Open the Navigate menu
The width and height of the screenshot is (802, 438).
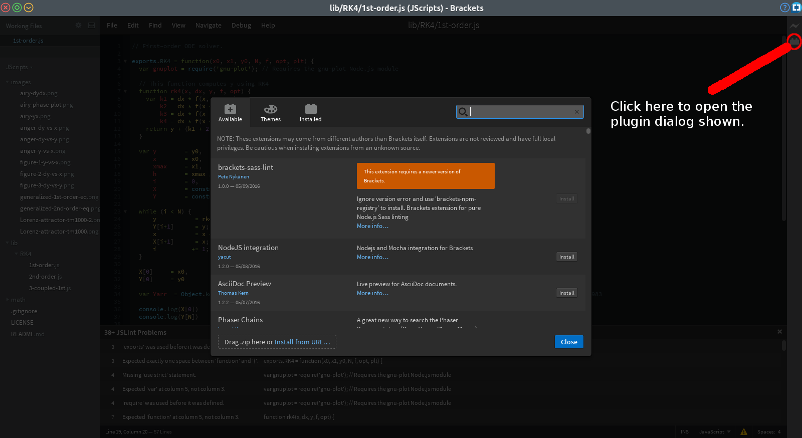click(x=209, y=25)
